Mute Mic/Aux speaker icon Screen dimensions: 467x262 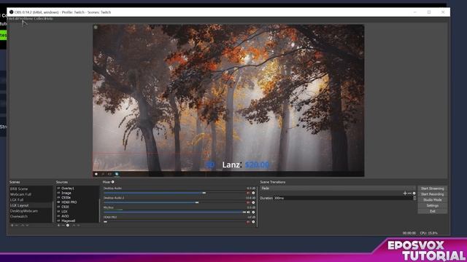pyautogui.click(x=248, y=212)
